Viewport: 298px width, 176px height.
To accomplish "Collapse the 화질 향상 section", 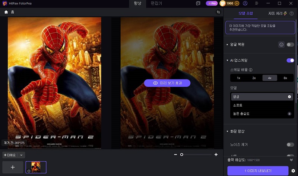I will coord(227,131).
